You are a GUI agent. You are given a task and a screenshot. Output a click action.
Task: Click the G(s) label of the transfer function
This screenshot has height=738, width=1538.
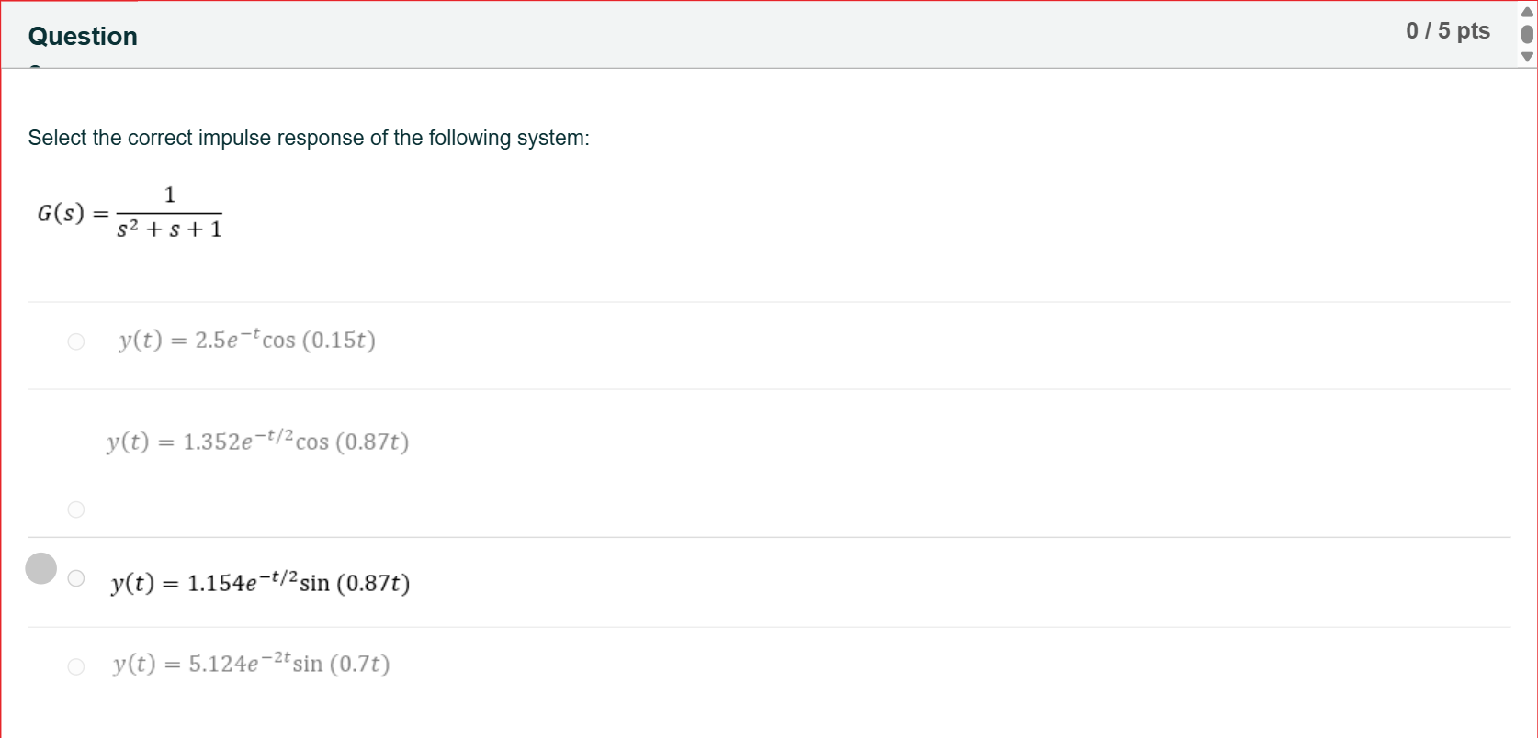coord(61,213)
